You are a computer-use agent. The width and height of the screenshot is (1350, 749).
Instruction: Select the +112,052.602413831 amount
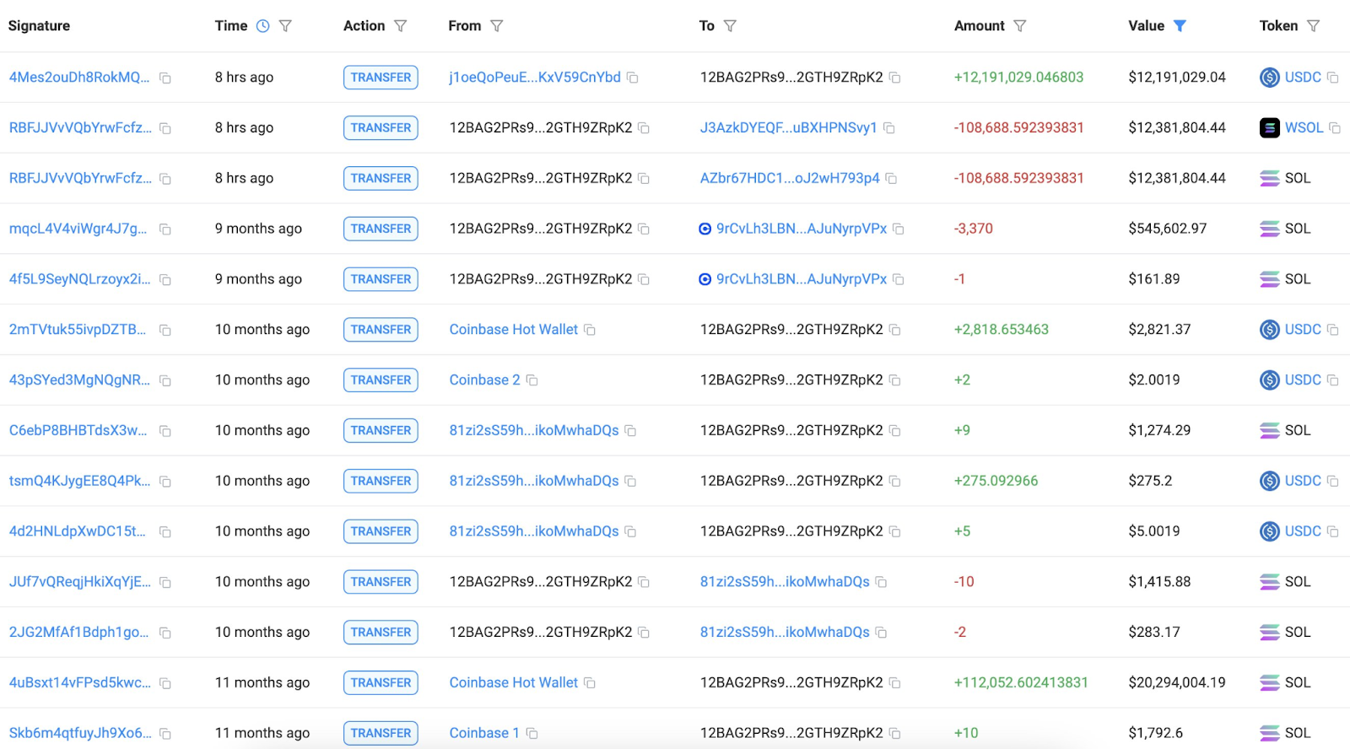pyautogui.click(x=1021, y=683)
